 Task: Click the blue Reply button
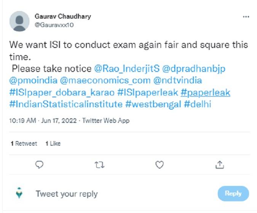tap(233, 194)
